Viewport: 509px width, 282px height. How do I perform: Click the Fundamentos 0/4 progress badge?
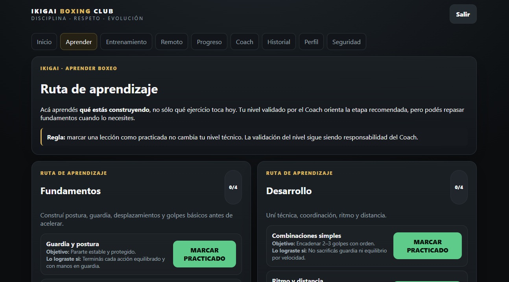point(233,187)
